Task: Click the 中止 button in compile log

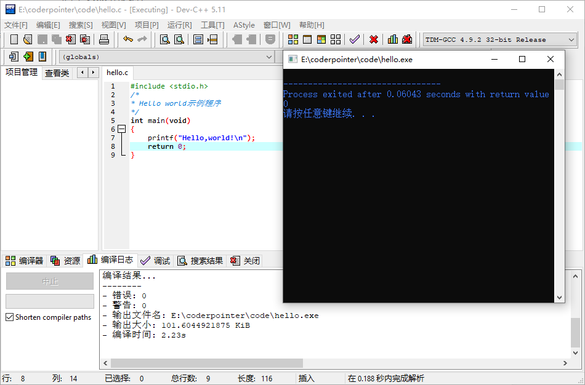Action: (x=50, y=281)
